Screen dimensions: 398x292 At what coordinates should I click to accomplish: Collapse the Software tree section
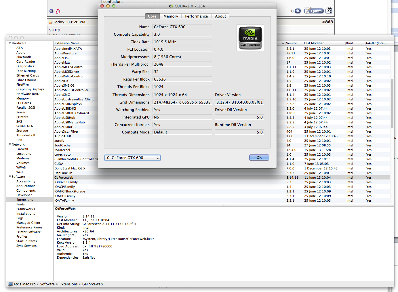pos(10,177)
